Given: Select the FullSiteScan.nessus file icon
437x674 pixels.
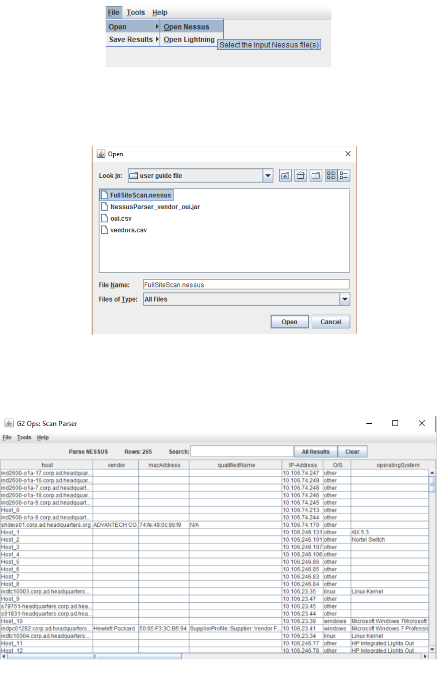Looking at the screenshot, I should coord(105,195).
